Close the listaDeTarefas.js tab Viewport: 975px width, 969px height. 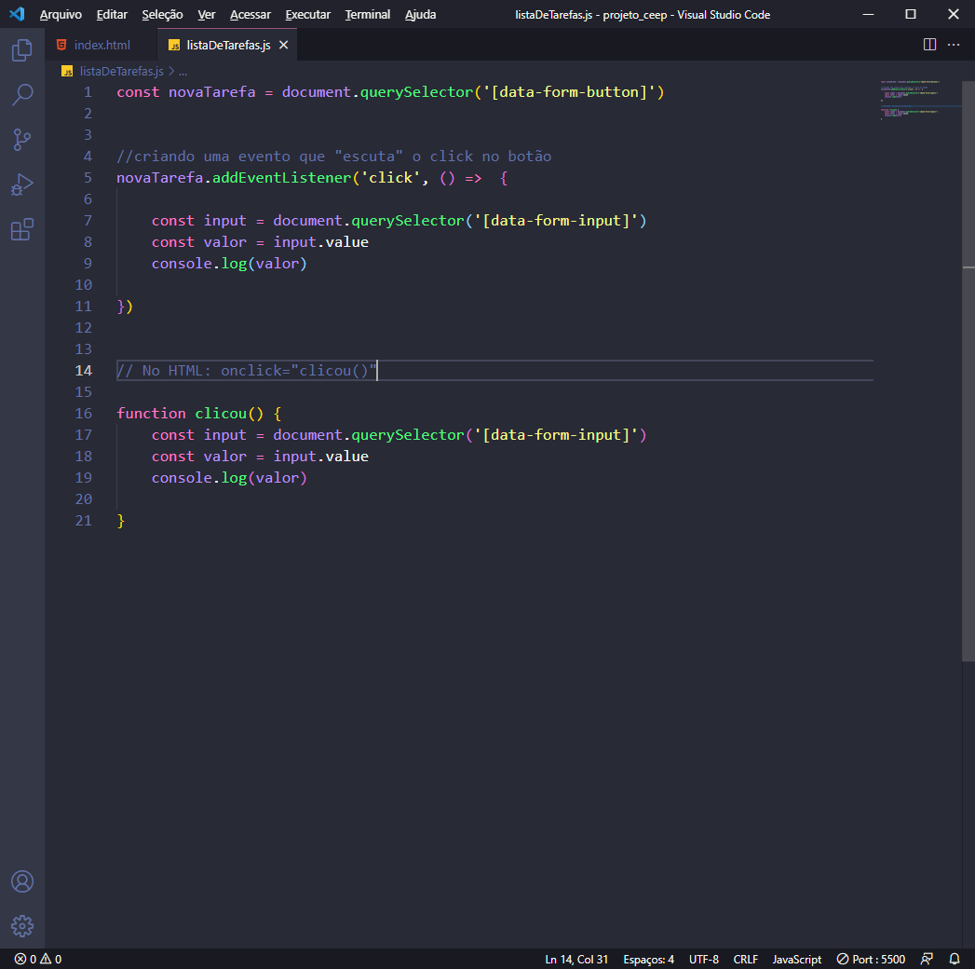coord(283,45)
